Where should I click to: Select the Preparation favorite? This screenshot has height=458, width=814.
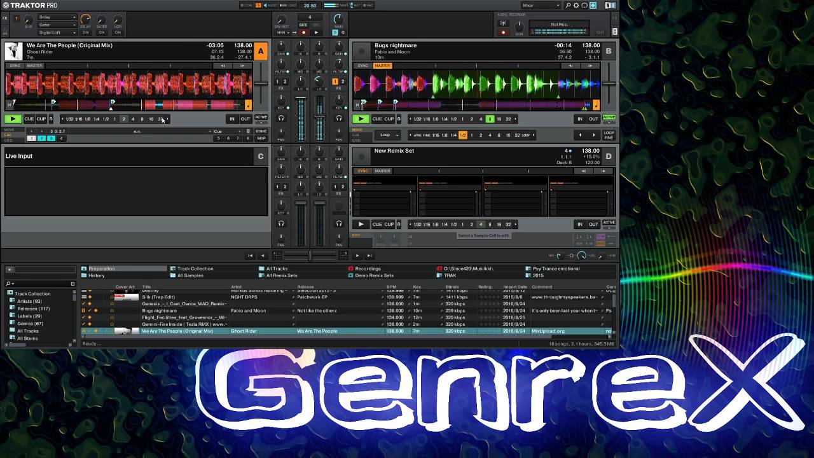[124, 268]
